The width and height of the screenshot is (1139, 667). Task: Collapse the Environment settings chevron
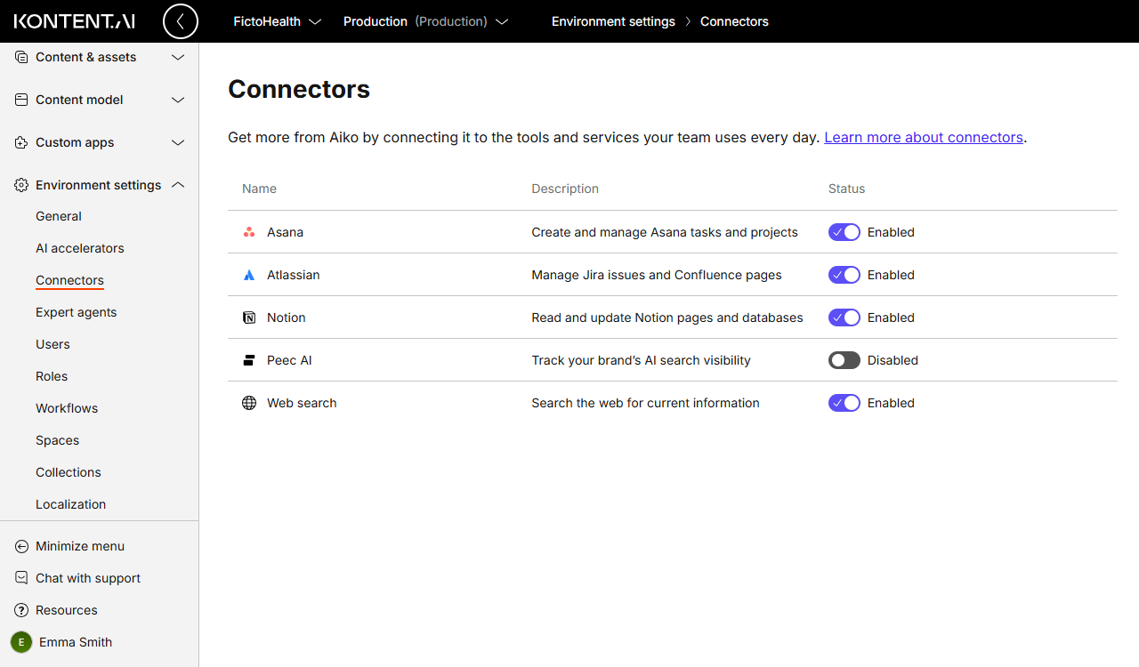tap(178, 185)
